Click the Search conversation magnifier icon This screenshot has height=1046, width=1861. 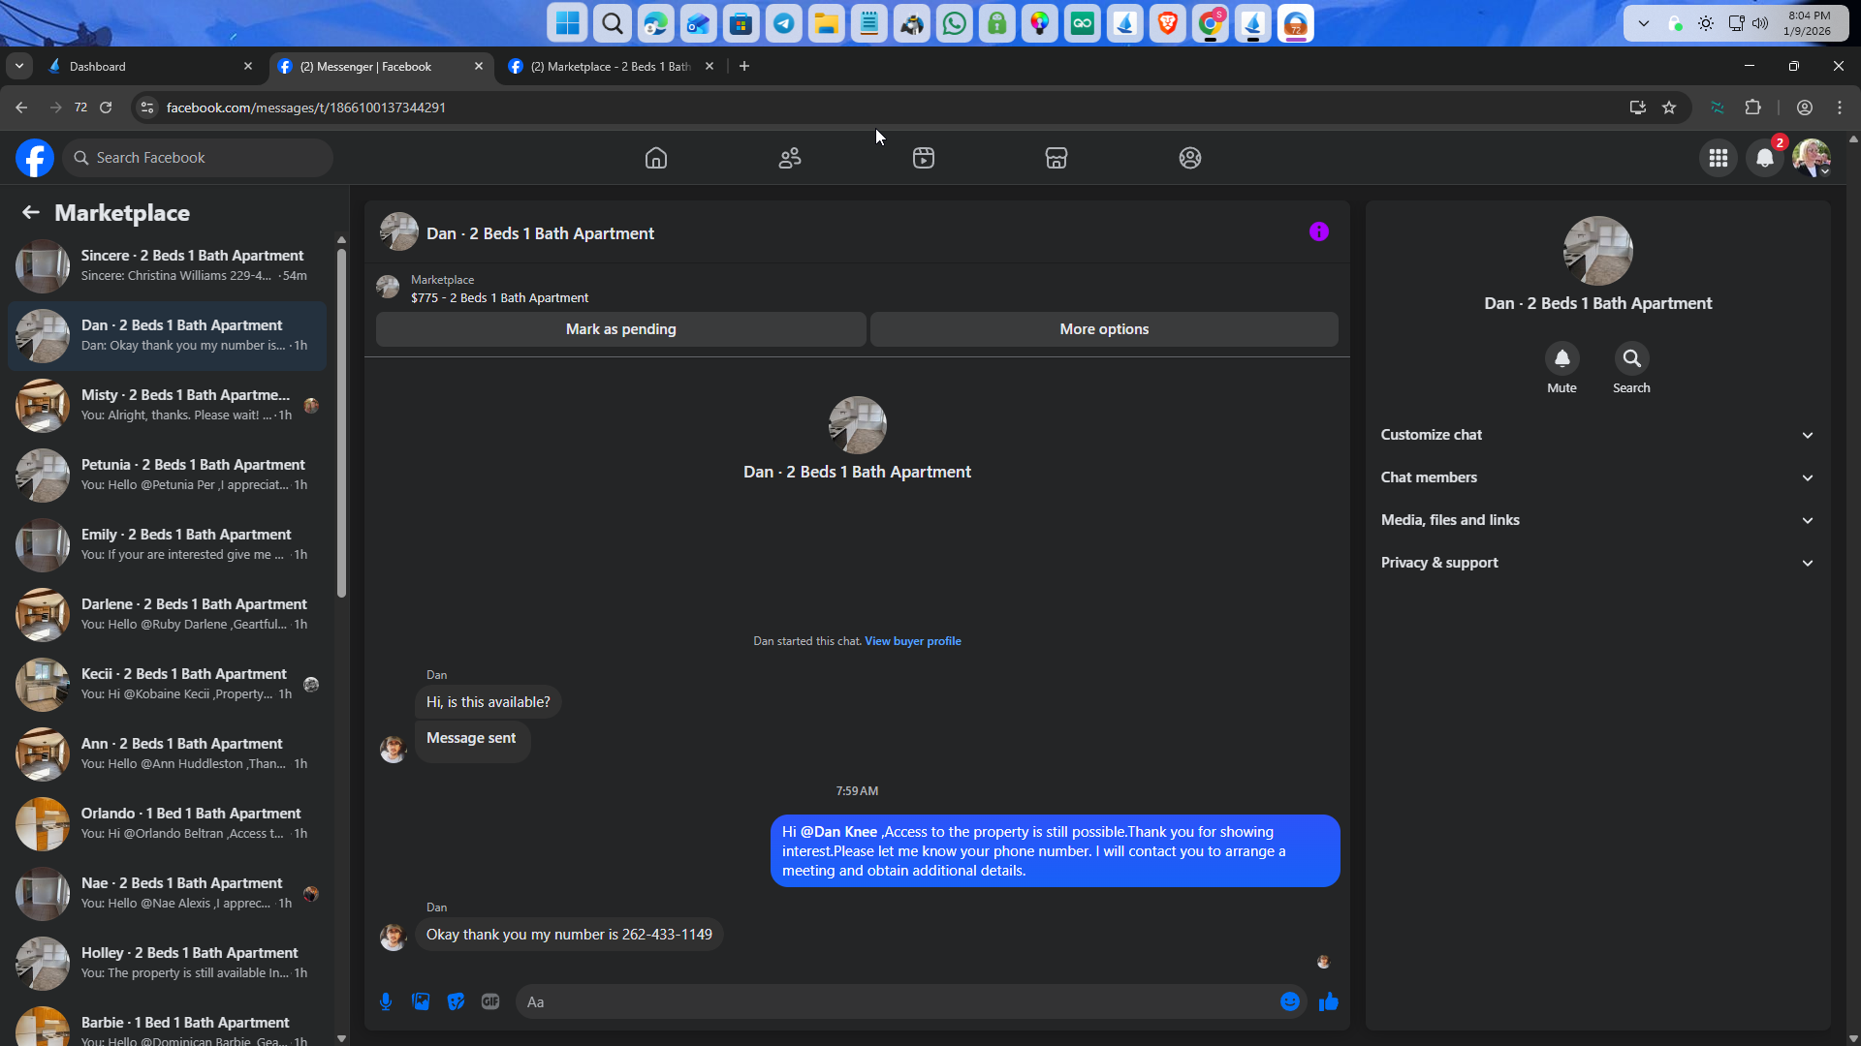(1631, 358)
